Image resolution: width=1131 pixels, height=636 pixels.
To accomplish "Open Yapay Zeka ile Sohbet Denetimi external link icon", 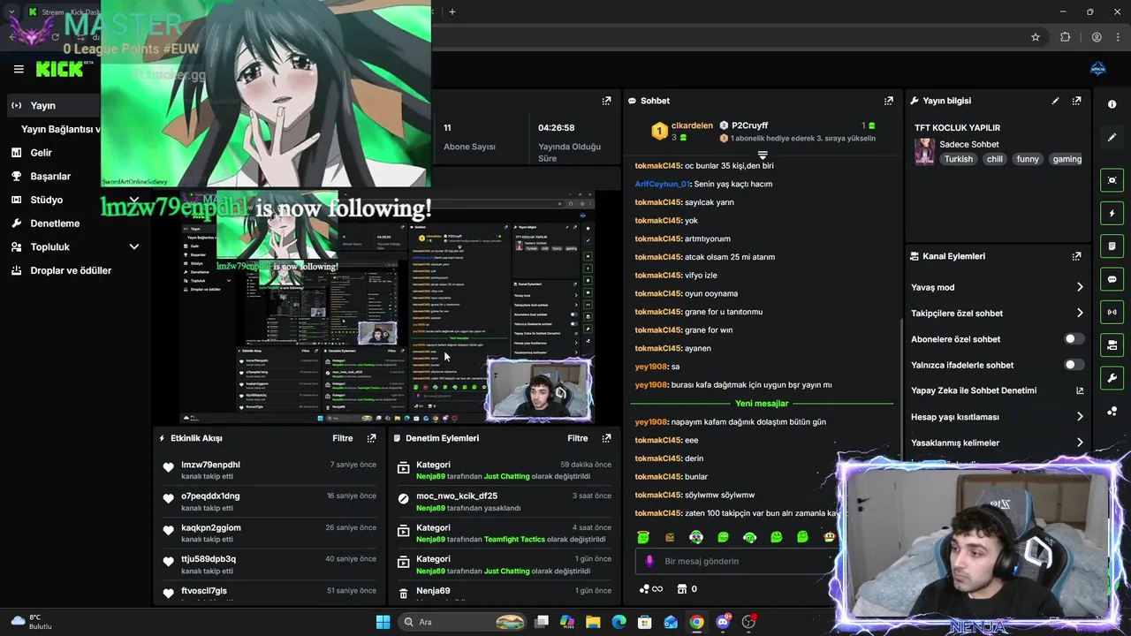I will pos(1079,390).
